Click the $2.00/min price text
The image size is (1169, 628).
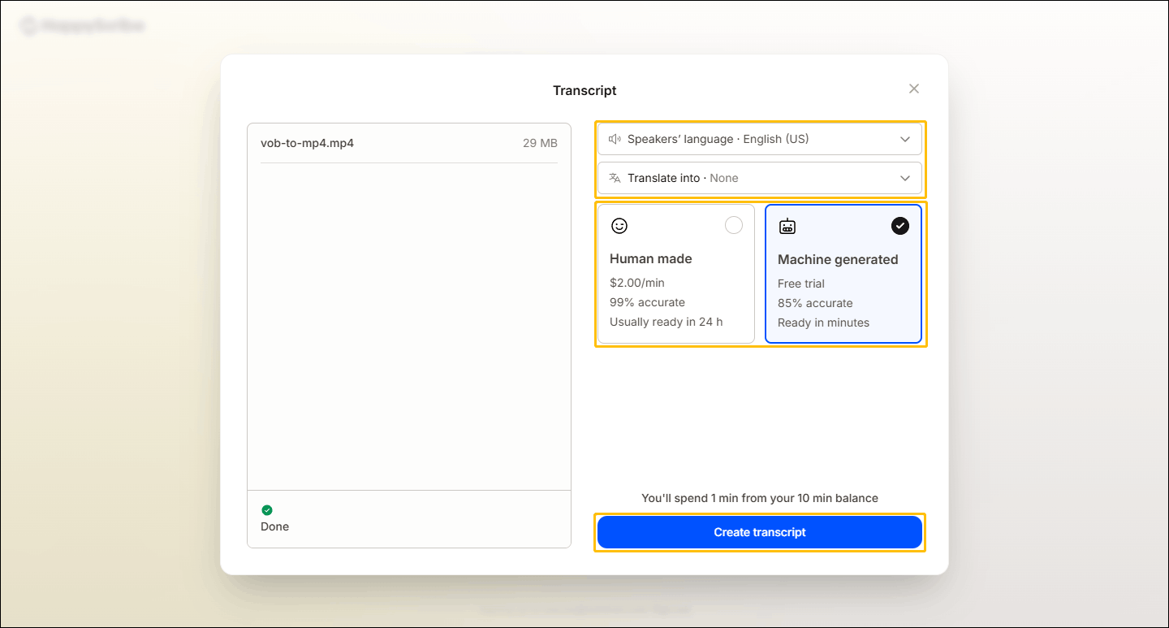tap(637, 283)
